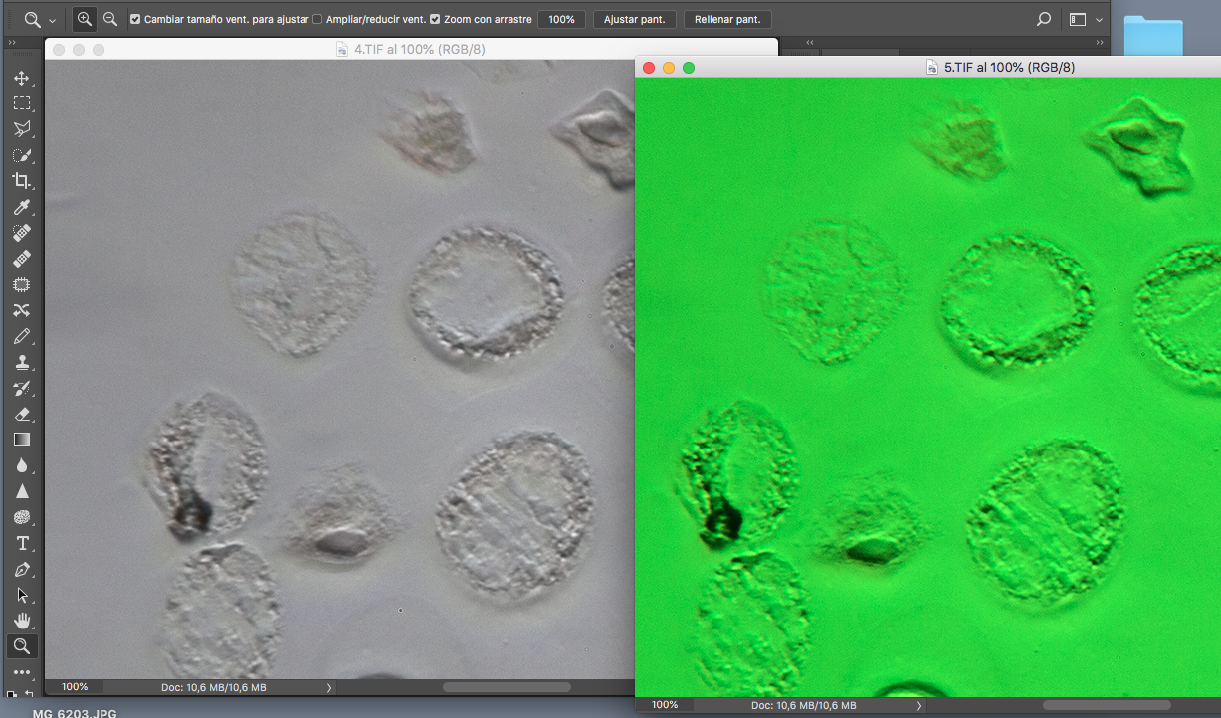Choose Zoom In mode in options bar
The width and height of the screenshot is (1221, 718).
85,19
